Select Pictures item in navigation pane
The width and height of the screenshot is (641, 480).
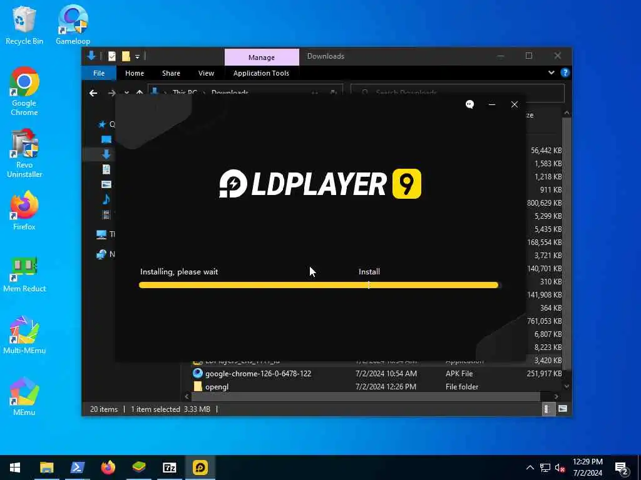click(106, 184)
